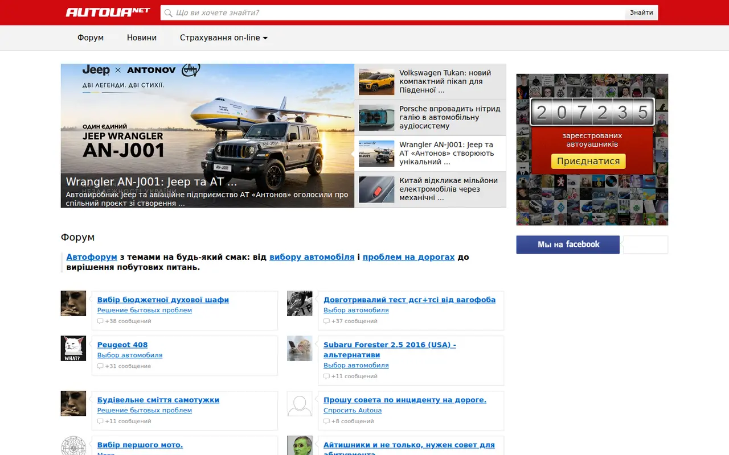This screenshot has height=455, width=729.
Task: Open topic 'Вибір першого мото.'
Action: click(x=140, y=445)
